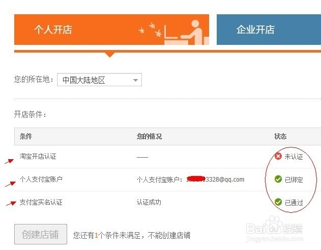Click the 您的所在地 label
The width and height of the screenshot is (321, 250).
click(x=34, y=79)
